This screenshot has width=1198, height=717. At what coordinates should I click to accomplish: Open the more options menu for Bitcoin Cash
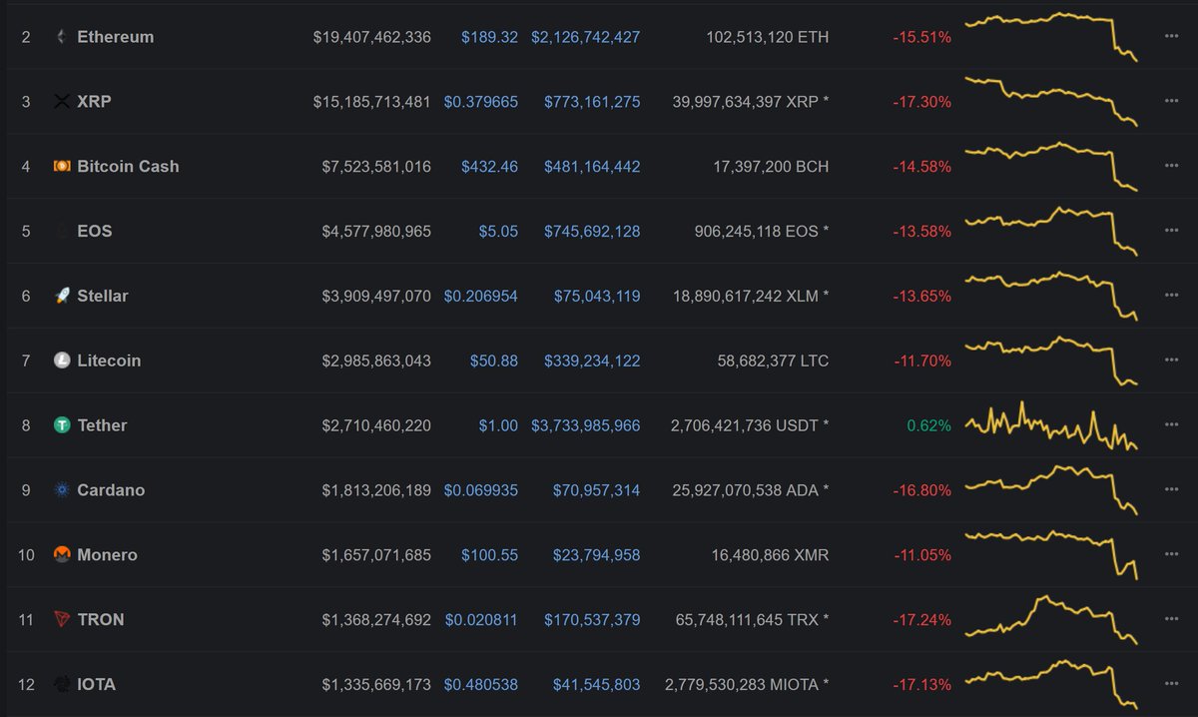tap(1171, 166)
